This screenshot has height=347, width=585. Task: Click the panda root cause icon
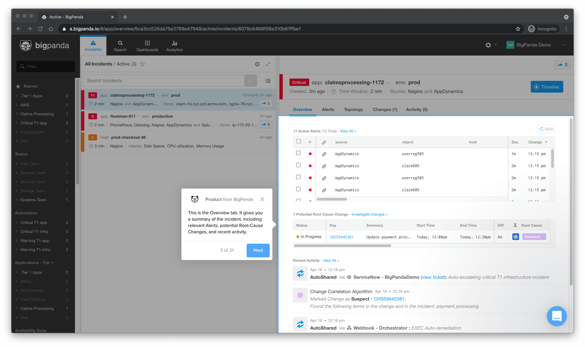516,237
